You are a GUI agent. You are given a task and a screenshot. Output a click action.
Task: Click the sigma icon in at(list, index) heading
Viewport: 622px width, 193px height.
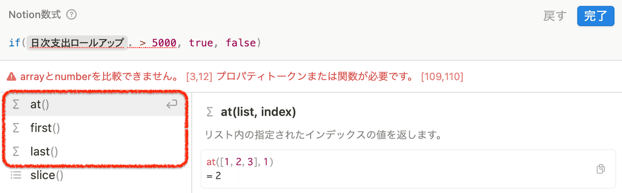click(x=209, y=112)
